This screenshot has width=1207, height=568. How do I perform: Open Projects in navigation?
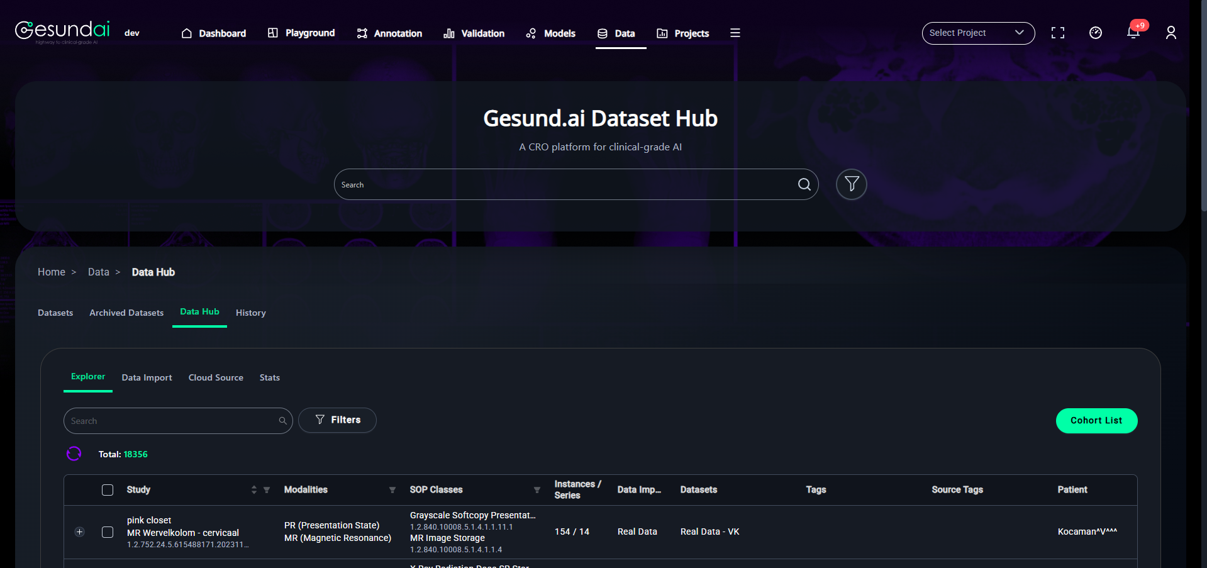[683, 33]
